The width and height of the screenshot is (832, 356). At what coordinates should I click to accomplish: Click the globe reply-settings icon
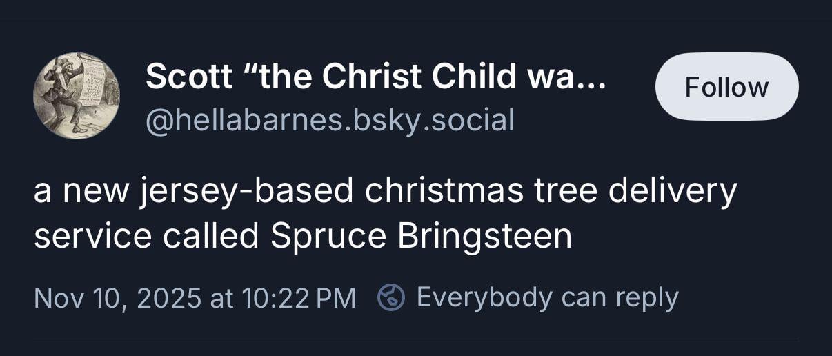390,298
